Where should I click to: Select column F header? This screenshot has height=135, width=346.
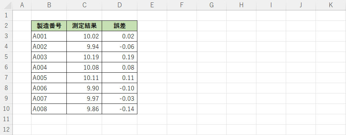[x=182, y=5]
